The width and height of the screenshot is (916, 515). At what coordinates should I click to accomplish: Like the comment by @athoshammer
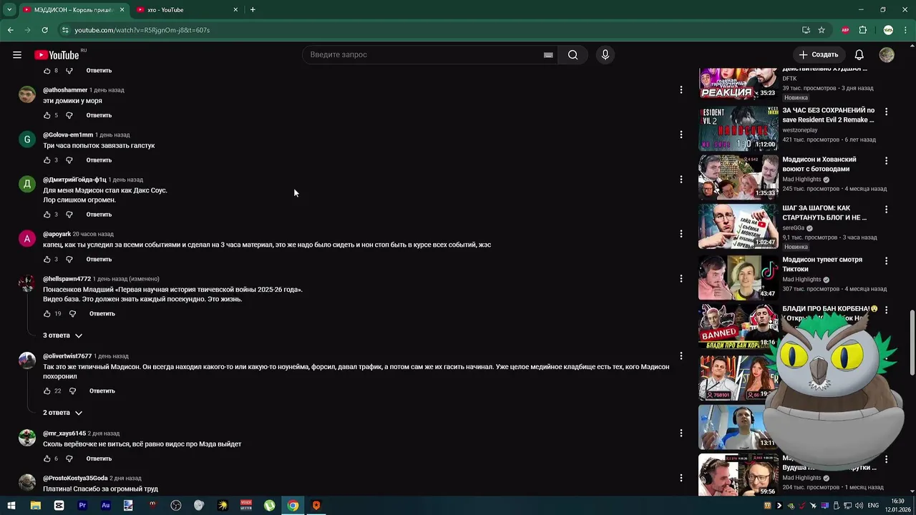click(x=47, y=115)
